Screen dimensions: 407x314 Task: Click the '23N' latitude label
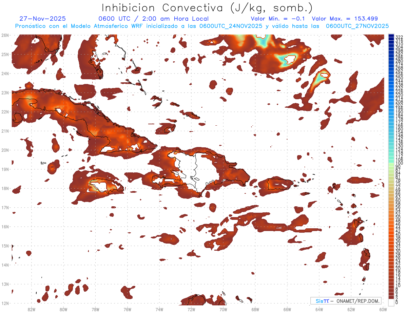pos(5,92)
